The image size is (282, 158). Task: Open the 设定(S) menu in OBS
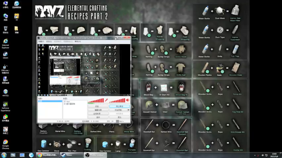[49, 41]
